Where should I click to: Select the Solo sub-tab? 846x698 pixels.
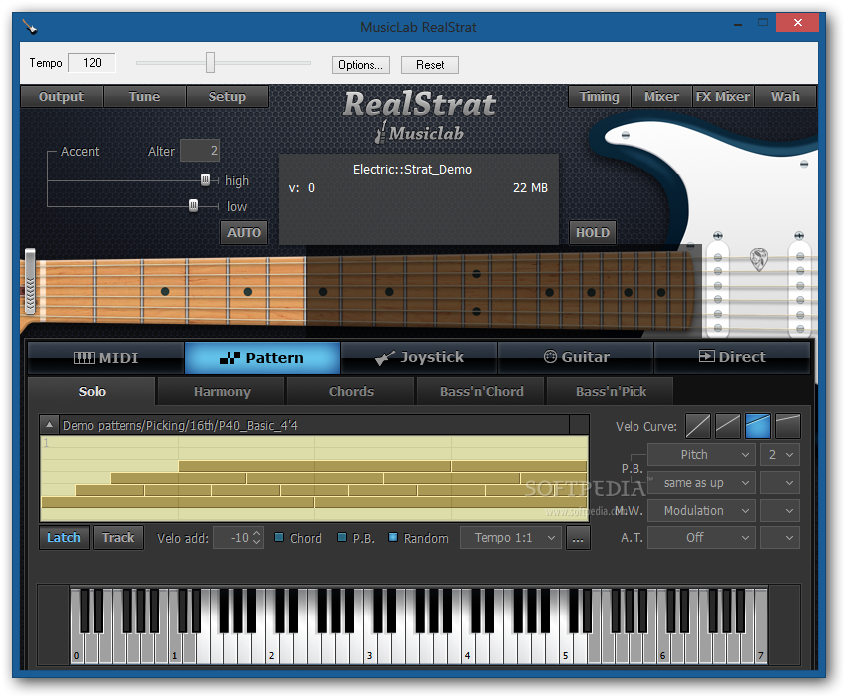[92, 391]
